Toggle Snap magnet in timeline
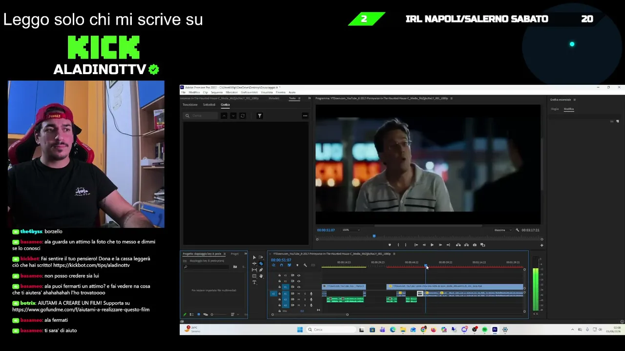The image size is (625, 351). point(281,265)
